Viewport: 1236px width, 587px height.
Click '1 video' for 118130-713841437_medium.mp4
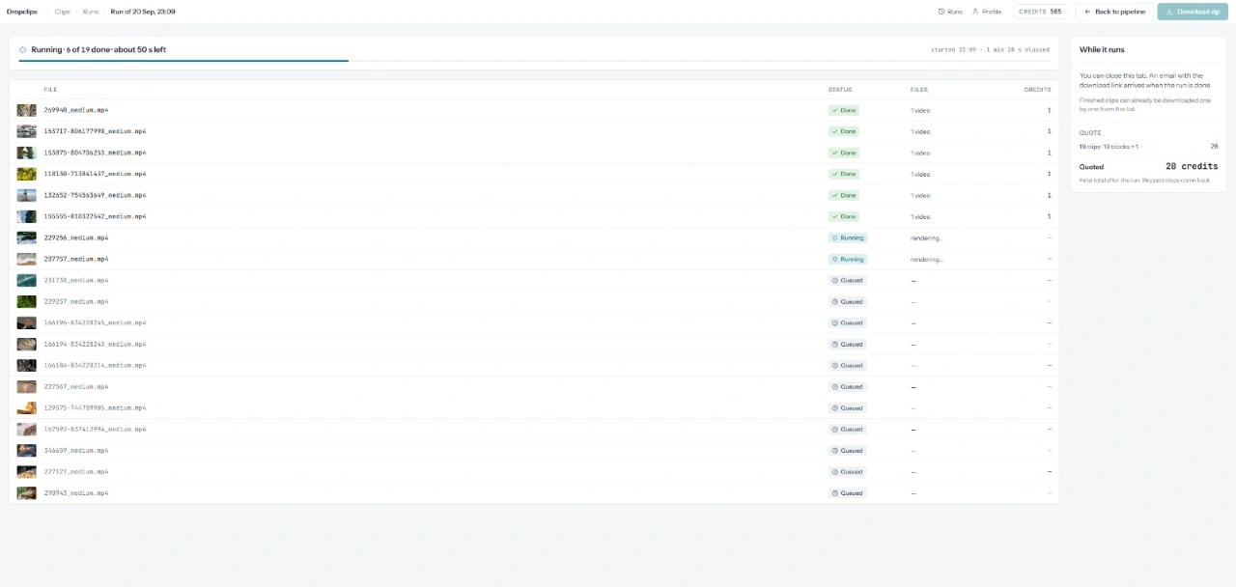[920, 174]
